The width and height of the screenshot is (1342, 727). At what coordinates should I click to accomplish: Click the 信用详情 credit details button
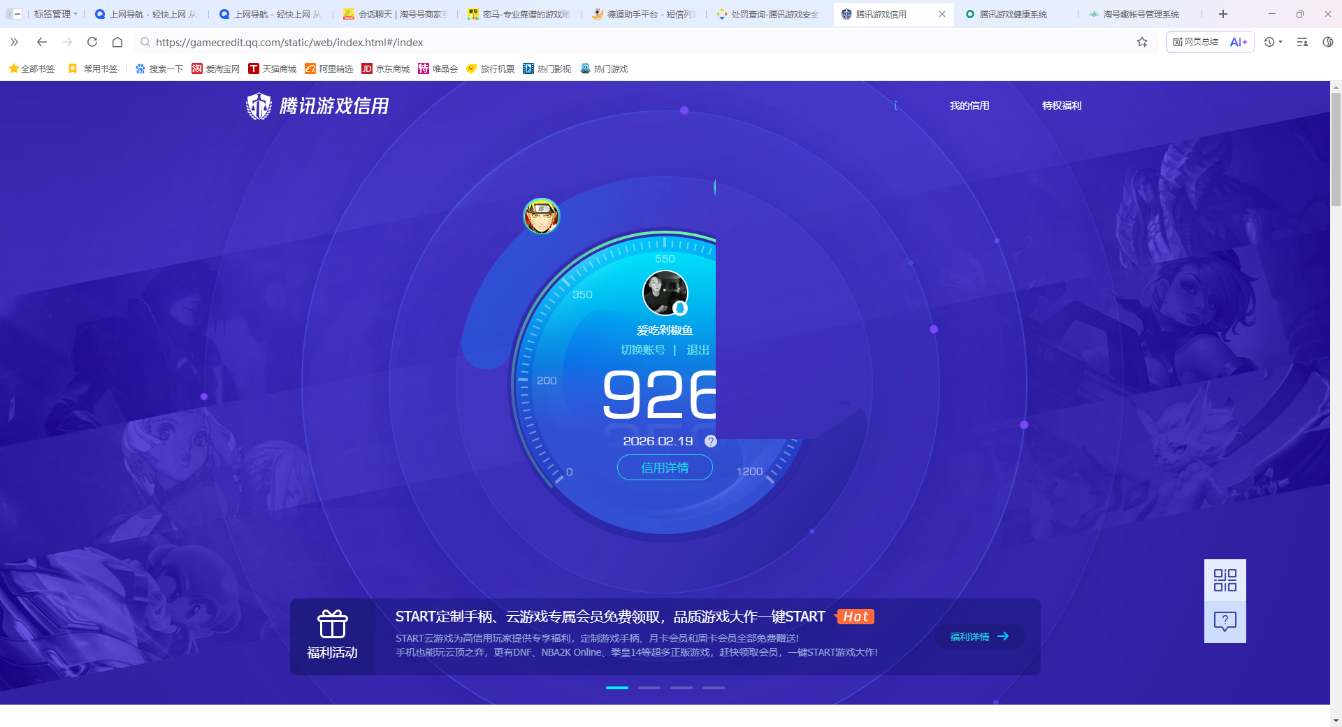(664, 467)
